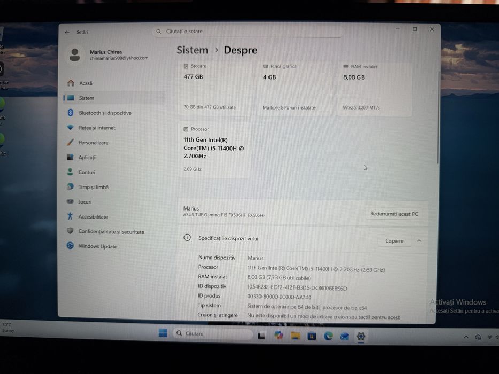
Task: Click the RAM value '8,00 GB (7,73 GB utilizabile)'
Action: [x=279, y=278]
